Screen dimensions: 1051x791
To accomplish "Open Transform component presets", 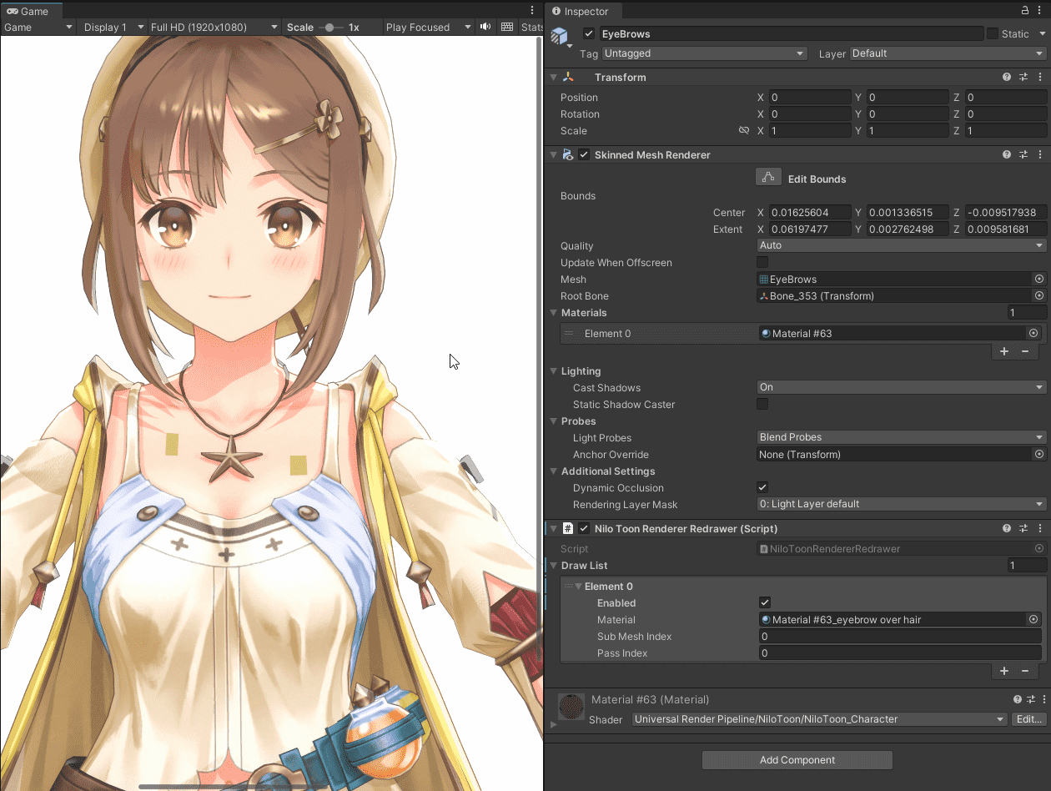I will point(1023,77).
